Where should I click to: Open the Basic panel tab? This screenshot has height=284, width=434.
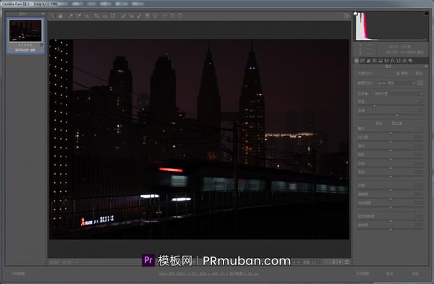click(x=357, y=60)
